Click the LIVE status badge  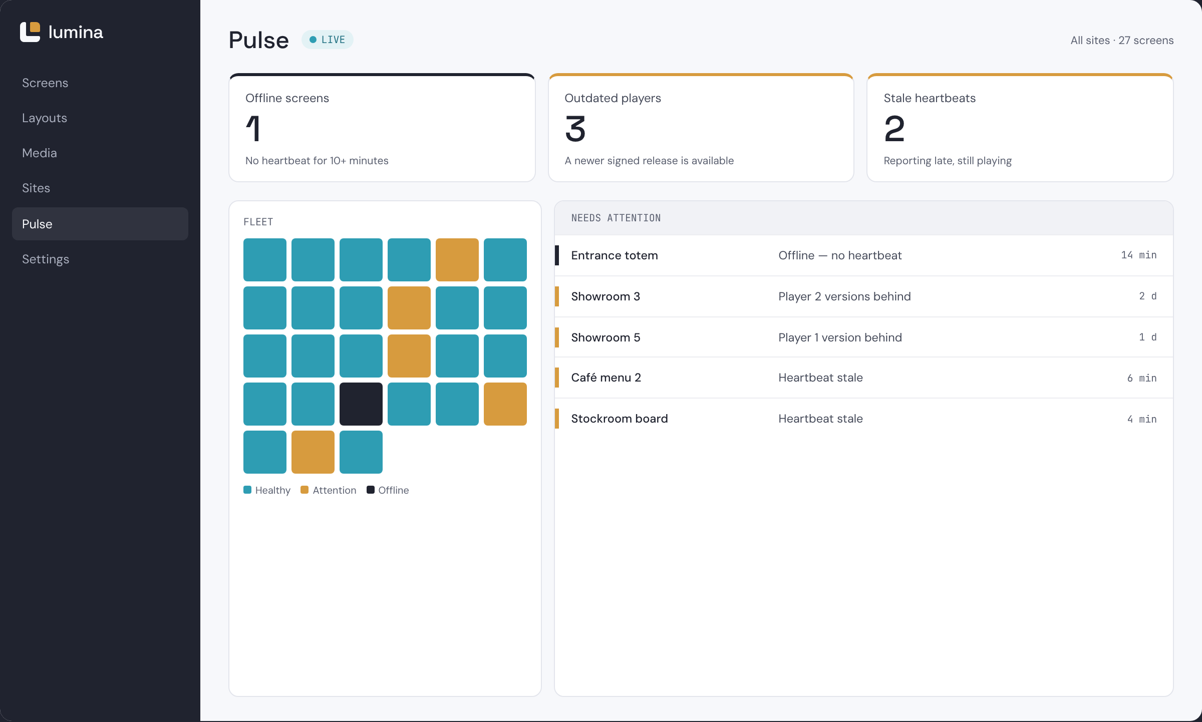(x=327, y=40)
